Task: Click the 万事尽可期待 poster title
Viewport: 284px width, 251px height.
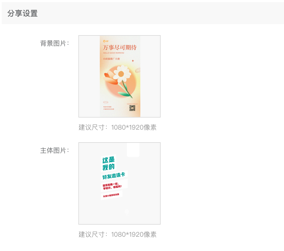Action: click(120, 48)
